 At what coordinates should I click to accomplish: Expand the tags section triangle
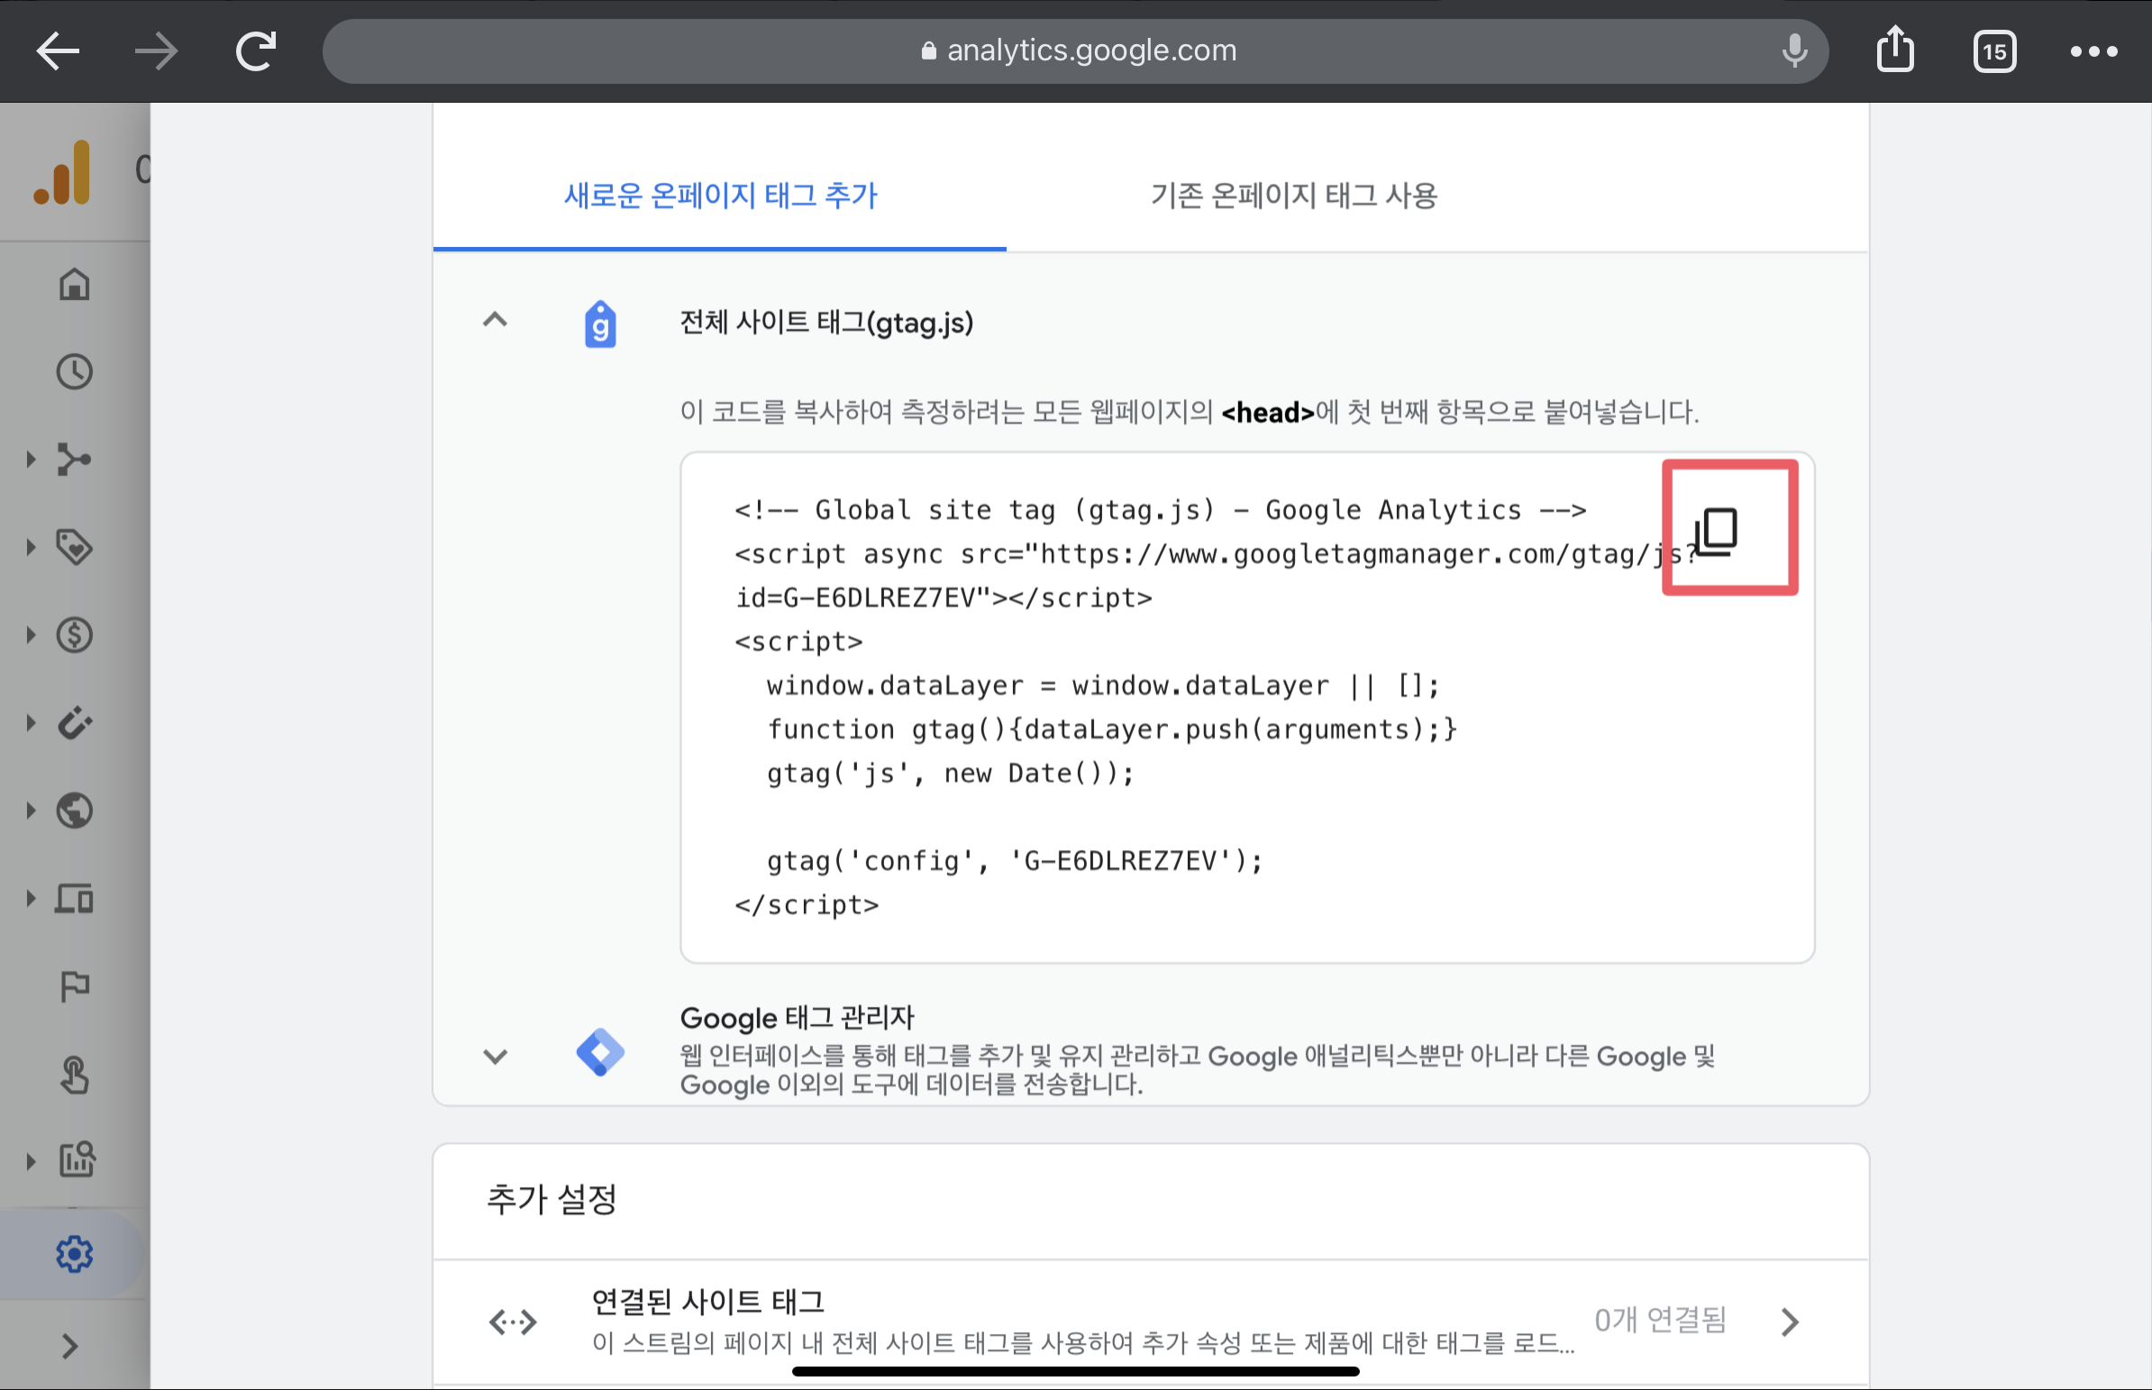coord(31,547)
